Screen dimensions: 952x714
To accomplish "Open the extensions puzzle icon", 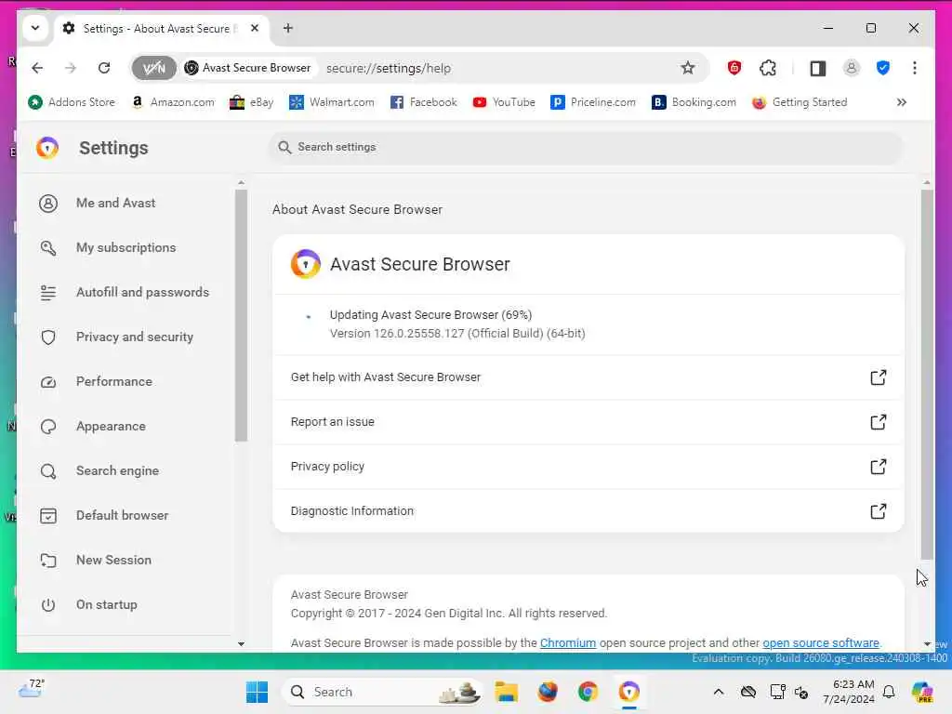I will pos(768,68).
